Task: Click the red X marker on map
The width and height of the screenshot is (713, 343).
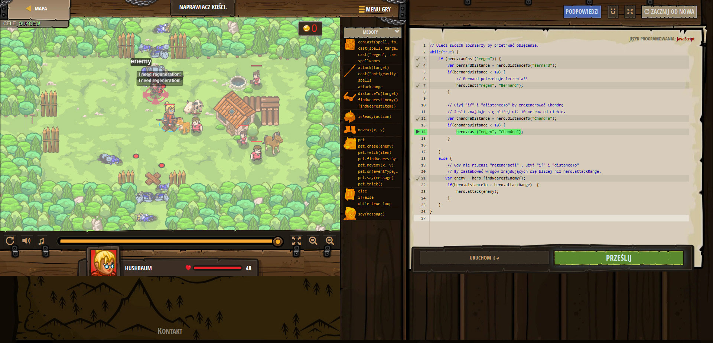Action: coord(153,178)
